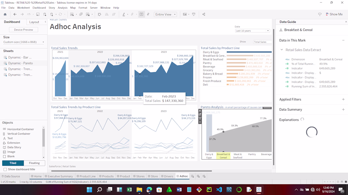Click the Use as Filter funnel icon
The height and width of the screenshot is (195, 348).
pos(200,118)
